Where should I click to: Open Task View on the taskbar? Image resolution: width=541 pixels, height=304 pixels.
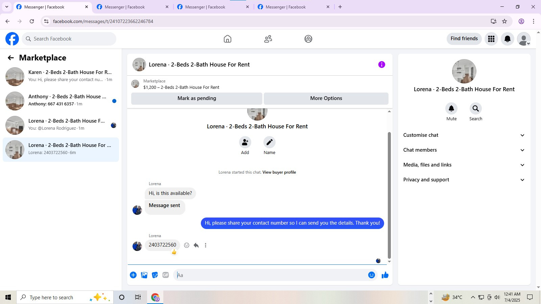tap(138, 297)
